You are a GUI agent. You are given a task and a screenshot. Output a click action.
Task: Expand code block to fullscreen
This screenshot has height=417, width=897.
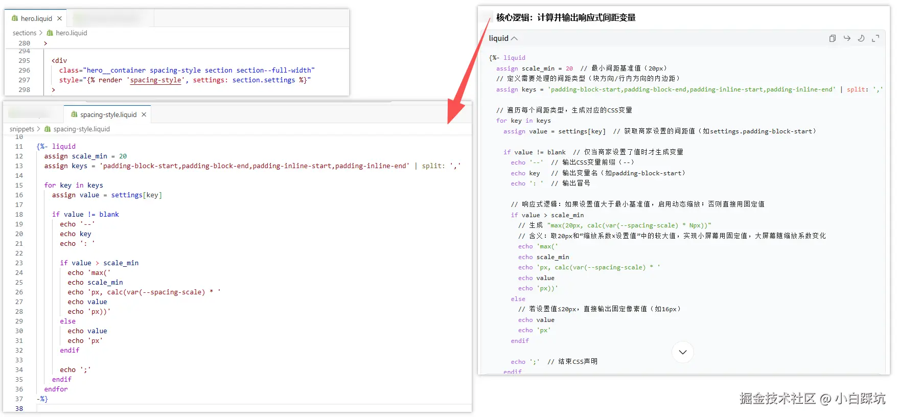[x=876, y=38]
